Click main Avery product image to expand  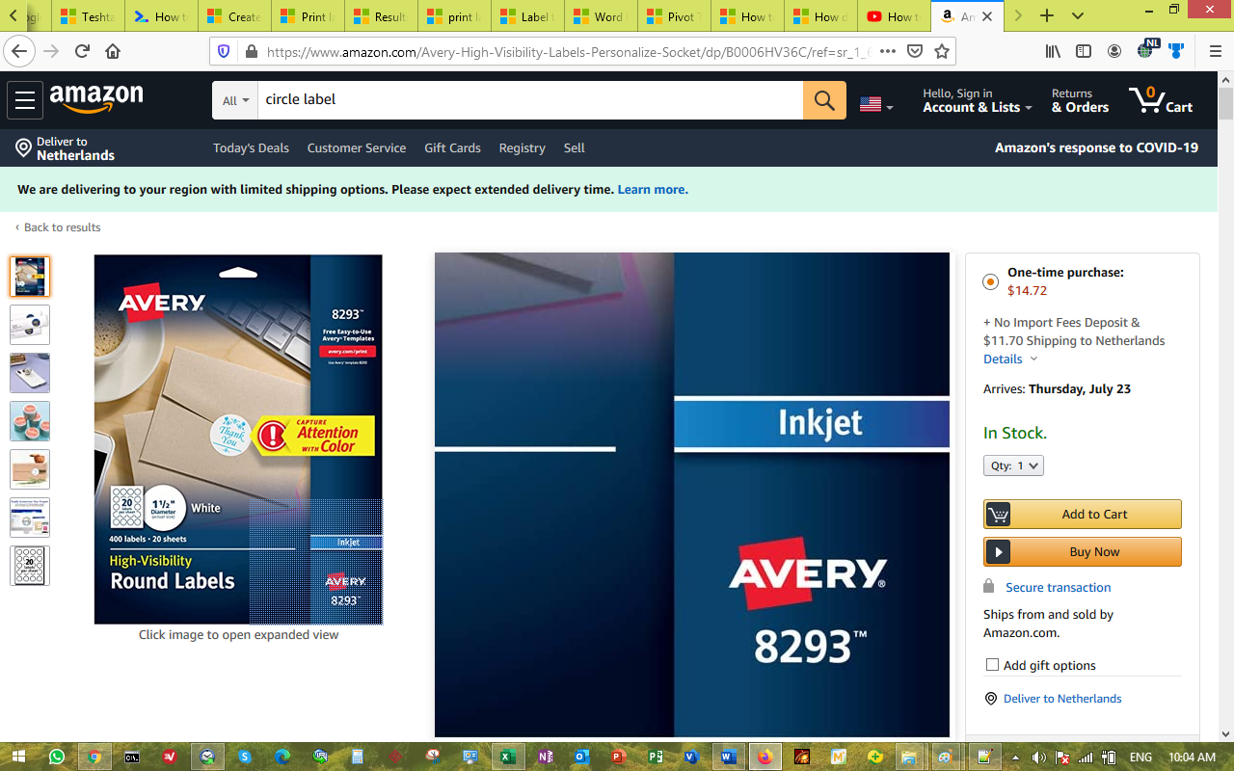pos(238,439)
